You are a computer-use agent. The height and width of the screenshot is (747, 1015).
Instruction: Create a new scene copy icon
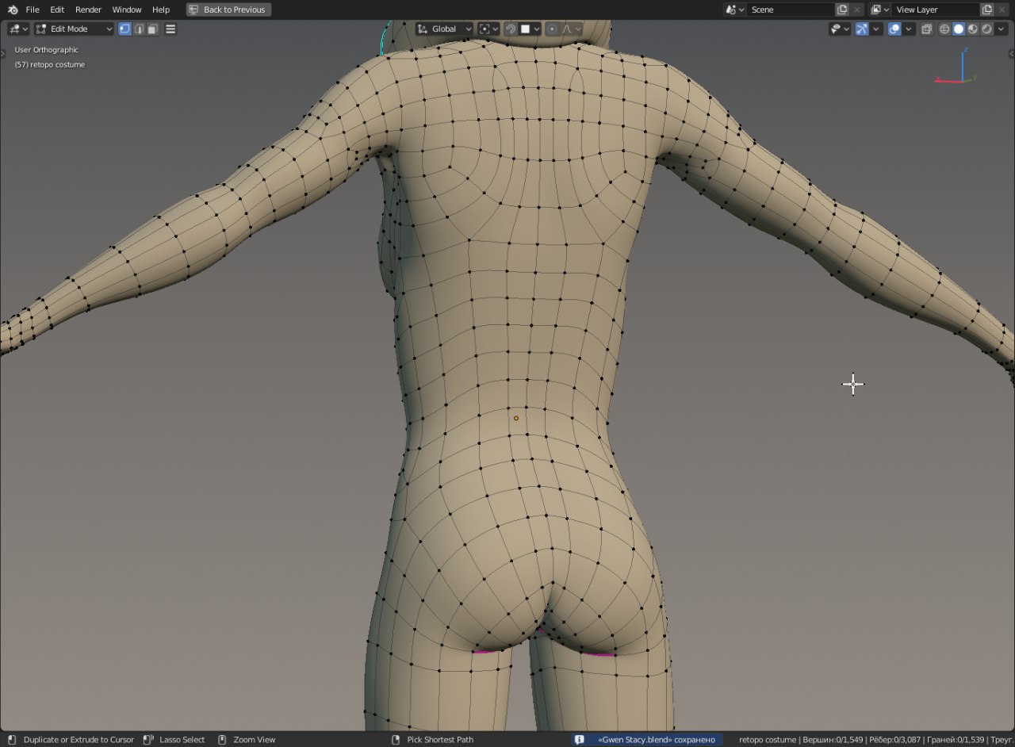(x=842, y=10)
